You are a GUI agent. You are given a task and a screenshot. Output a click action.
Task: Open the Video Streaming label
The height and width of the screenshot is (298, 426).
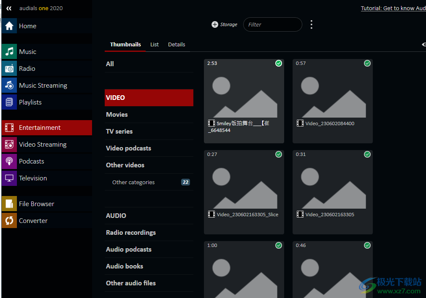click(43, 145)
